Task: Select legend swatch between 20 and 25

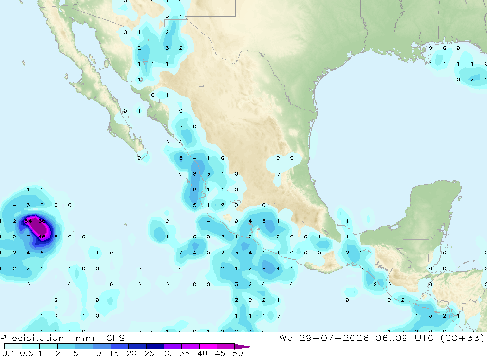Action: coord(137,346)
